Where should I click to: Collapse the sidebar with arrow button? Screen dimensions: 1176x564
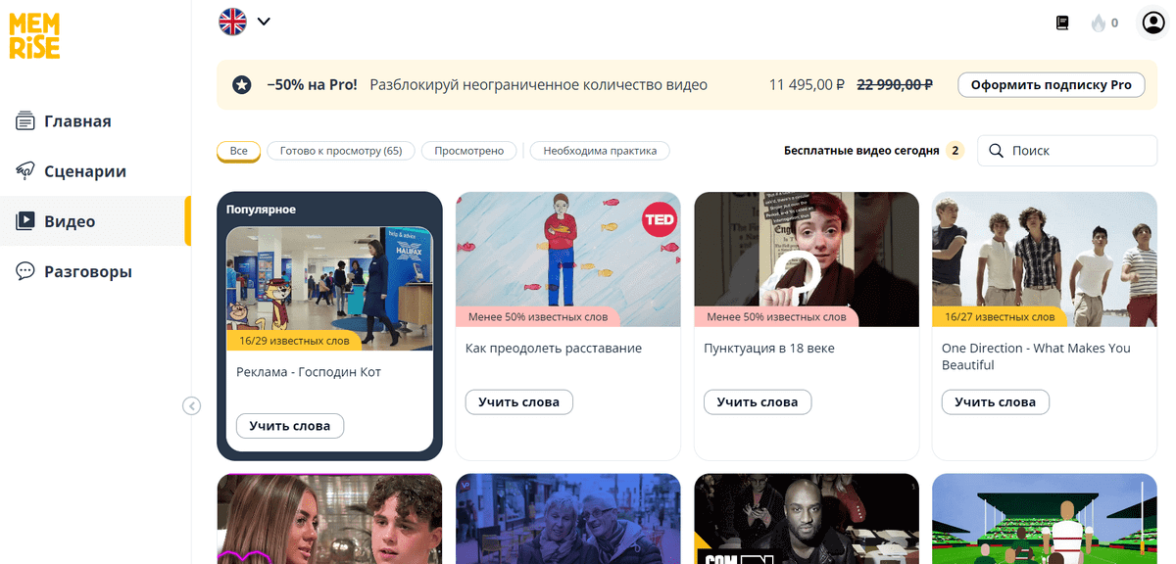coord(191,405)
